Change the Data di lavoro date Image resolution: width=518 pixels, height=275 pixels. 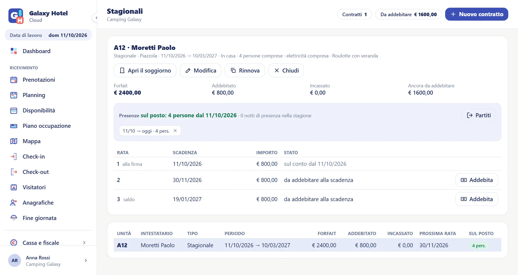tap(48, 35)
